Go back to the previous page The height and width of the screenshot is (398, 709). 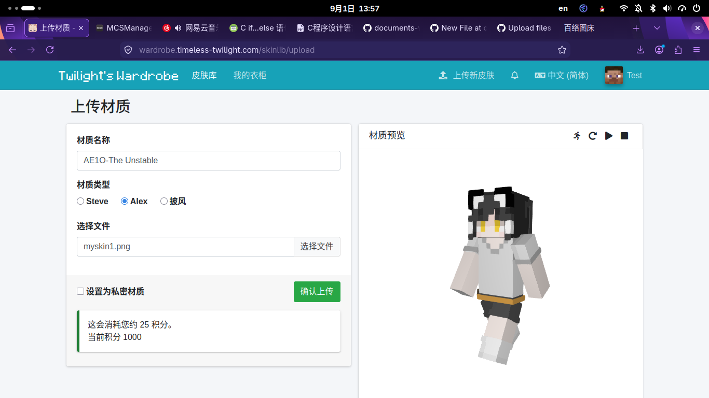[12, 50]
